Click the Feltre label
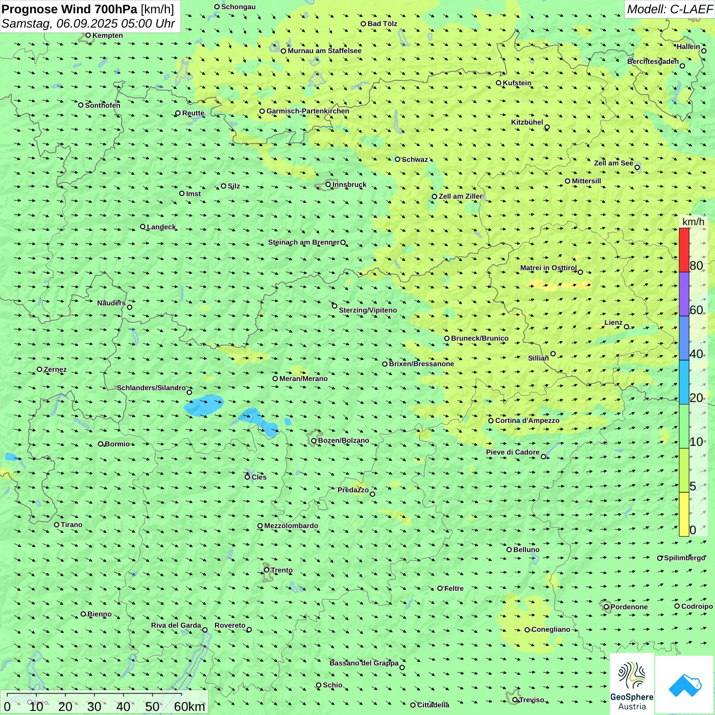This screenshot has width=715, height=715. (x=454, y=588)
